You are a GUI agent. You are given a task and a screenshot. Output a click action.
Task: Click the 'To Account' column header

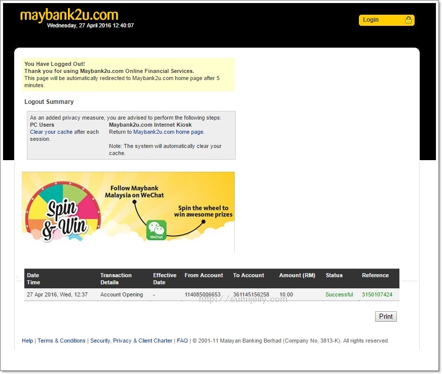click(x=248, y=275)
